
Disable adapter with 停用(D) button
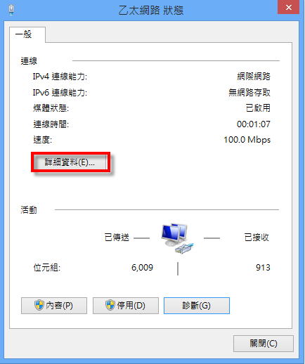pyautogui.click(x=126, y=306)
